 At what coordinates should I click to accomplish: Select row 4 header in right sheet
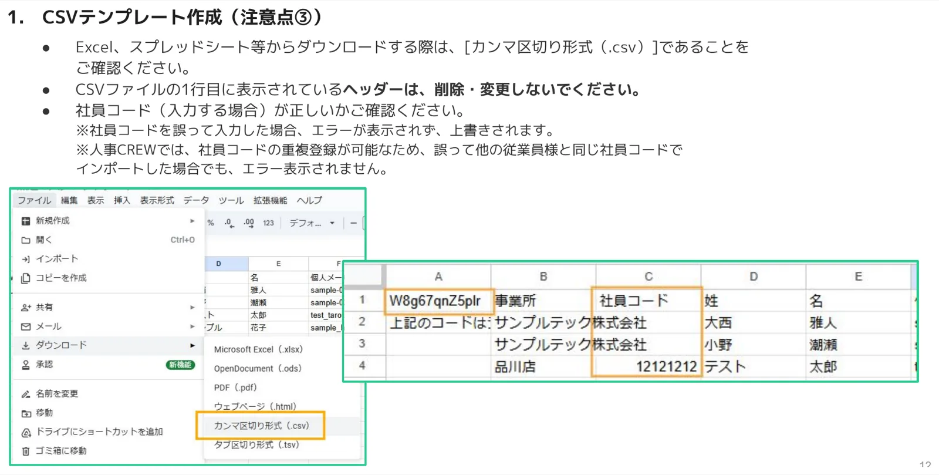coord(363,366)
